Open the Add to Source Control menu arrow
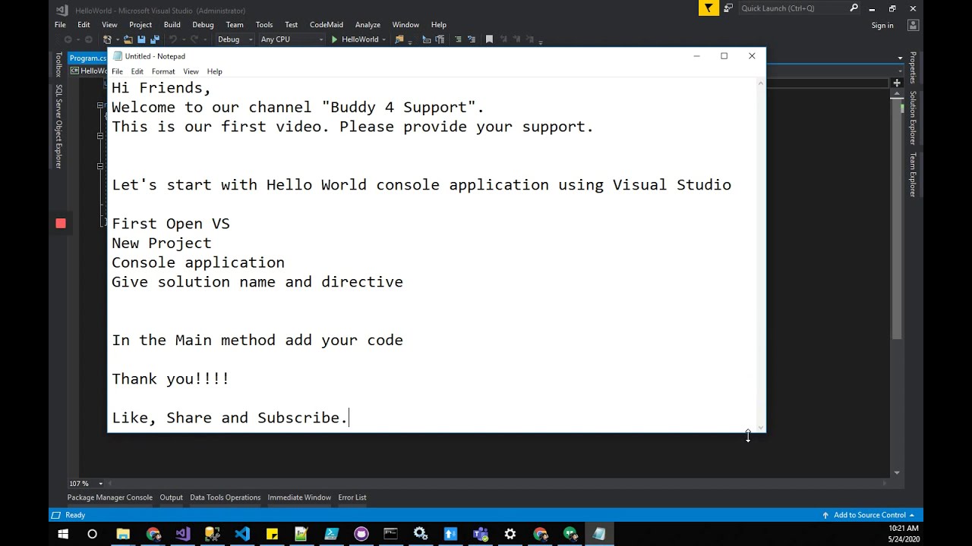This screenshot has width=972, height=546. [911, 515]
